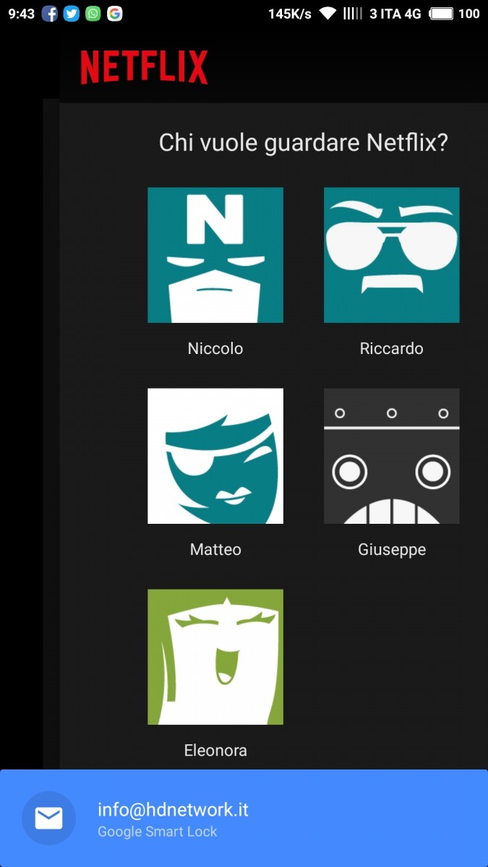Pick Matteo's eye-patch avatar
The width and height of the screenshot is (488, 867).
(x=215, y=456)
